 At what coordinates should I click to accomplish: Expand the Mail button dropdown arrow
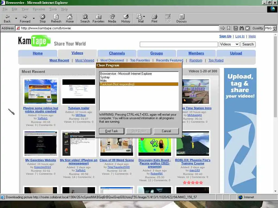tap(144, 16)
